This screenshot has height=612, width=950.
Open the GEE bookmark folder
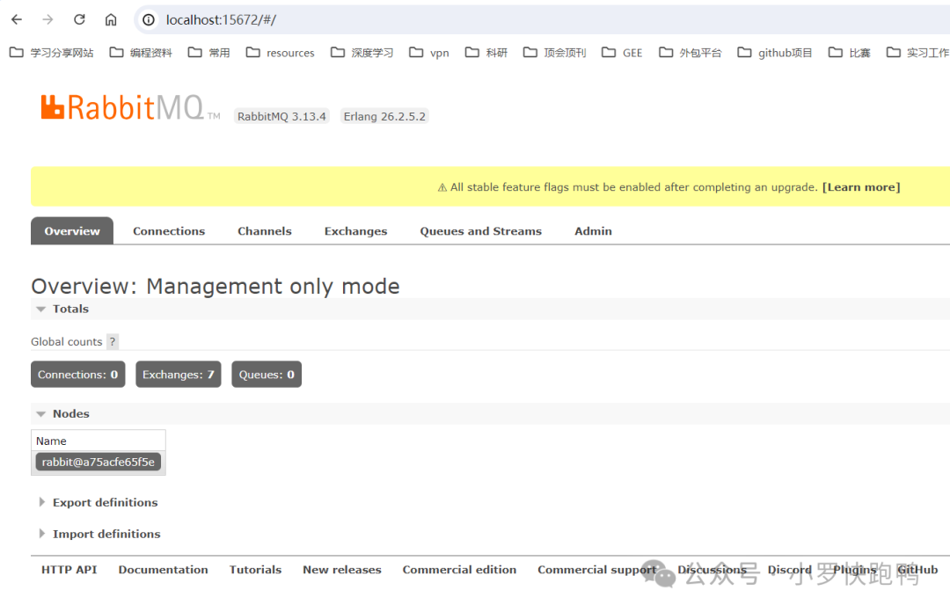pos(622,53)
